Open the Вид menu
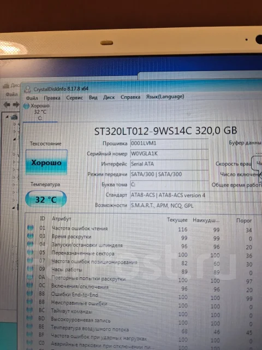262x350 pixels. [93, 97]
